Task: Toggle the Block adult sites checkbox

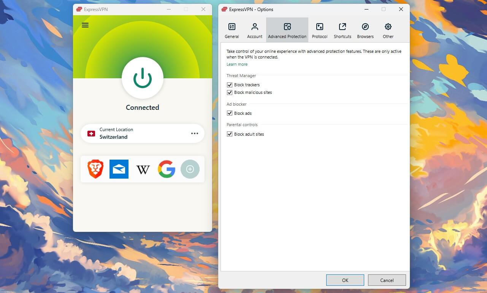Action: [230, 134]
